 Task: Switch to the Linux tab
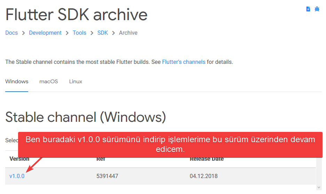coord(76,82)
